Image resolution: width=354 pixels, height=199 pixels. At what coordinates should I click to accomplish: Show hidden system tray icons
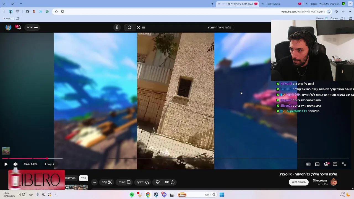point(55,195)
